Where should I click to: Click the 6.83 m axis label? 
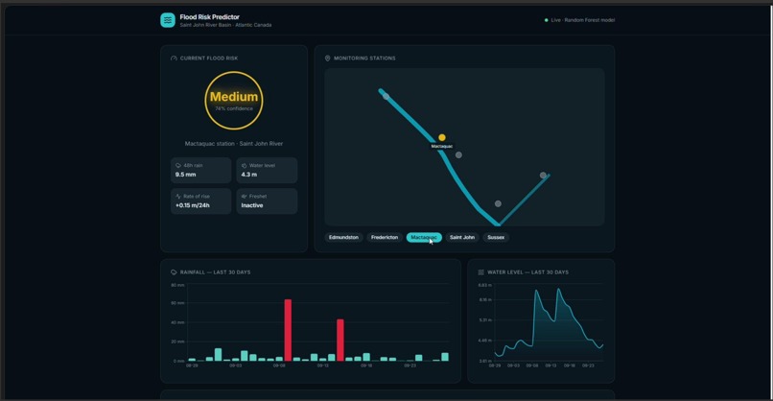[485, 285]
